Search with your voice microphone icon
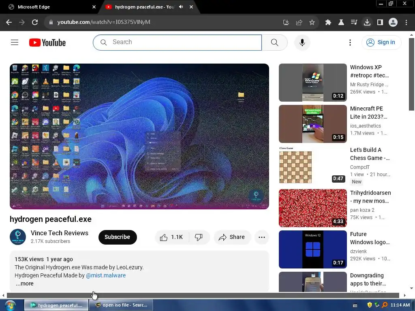This screenshot has height=311, width=415. pyautogui.click(x=302, y=42)
